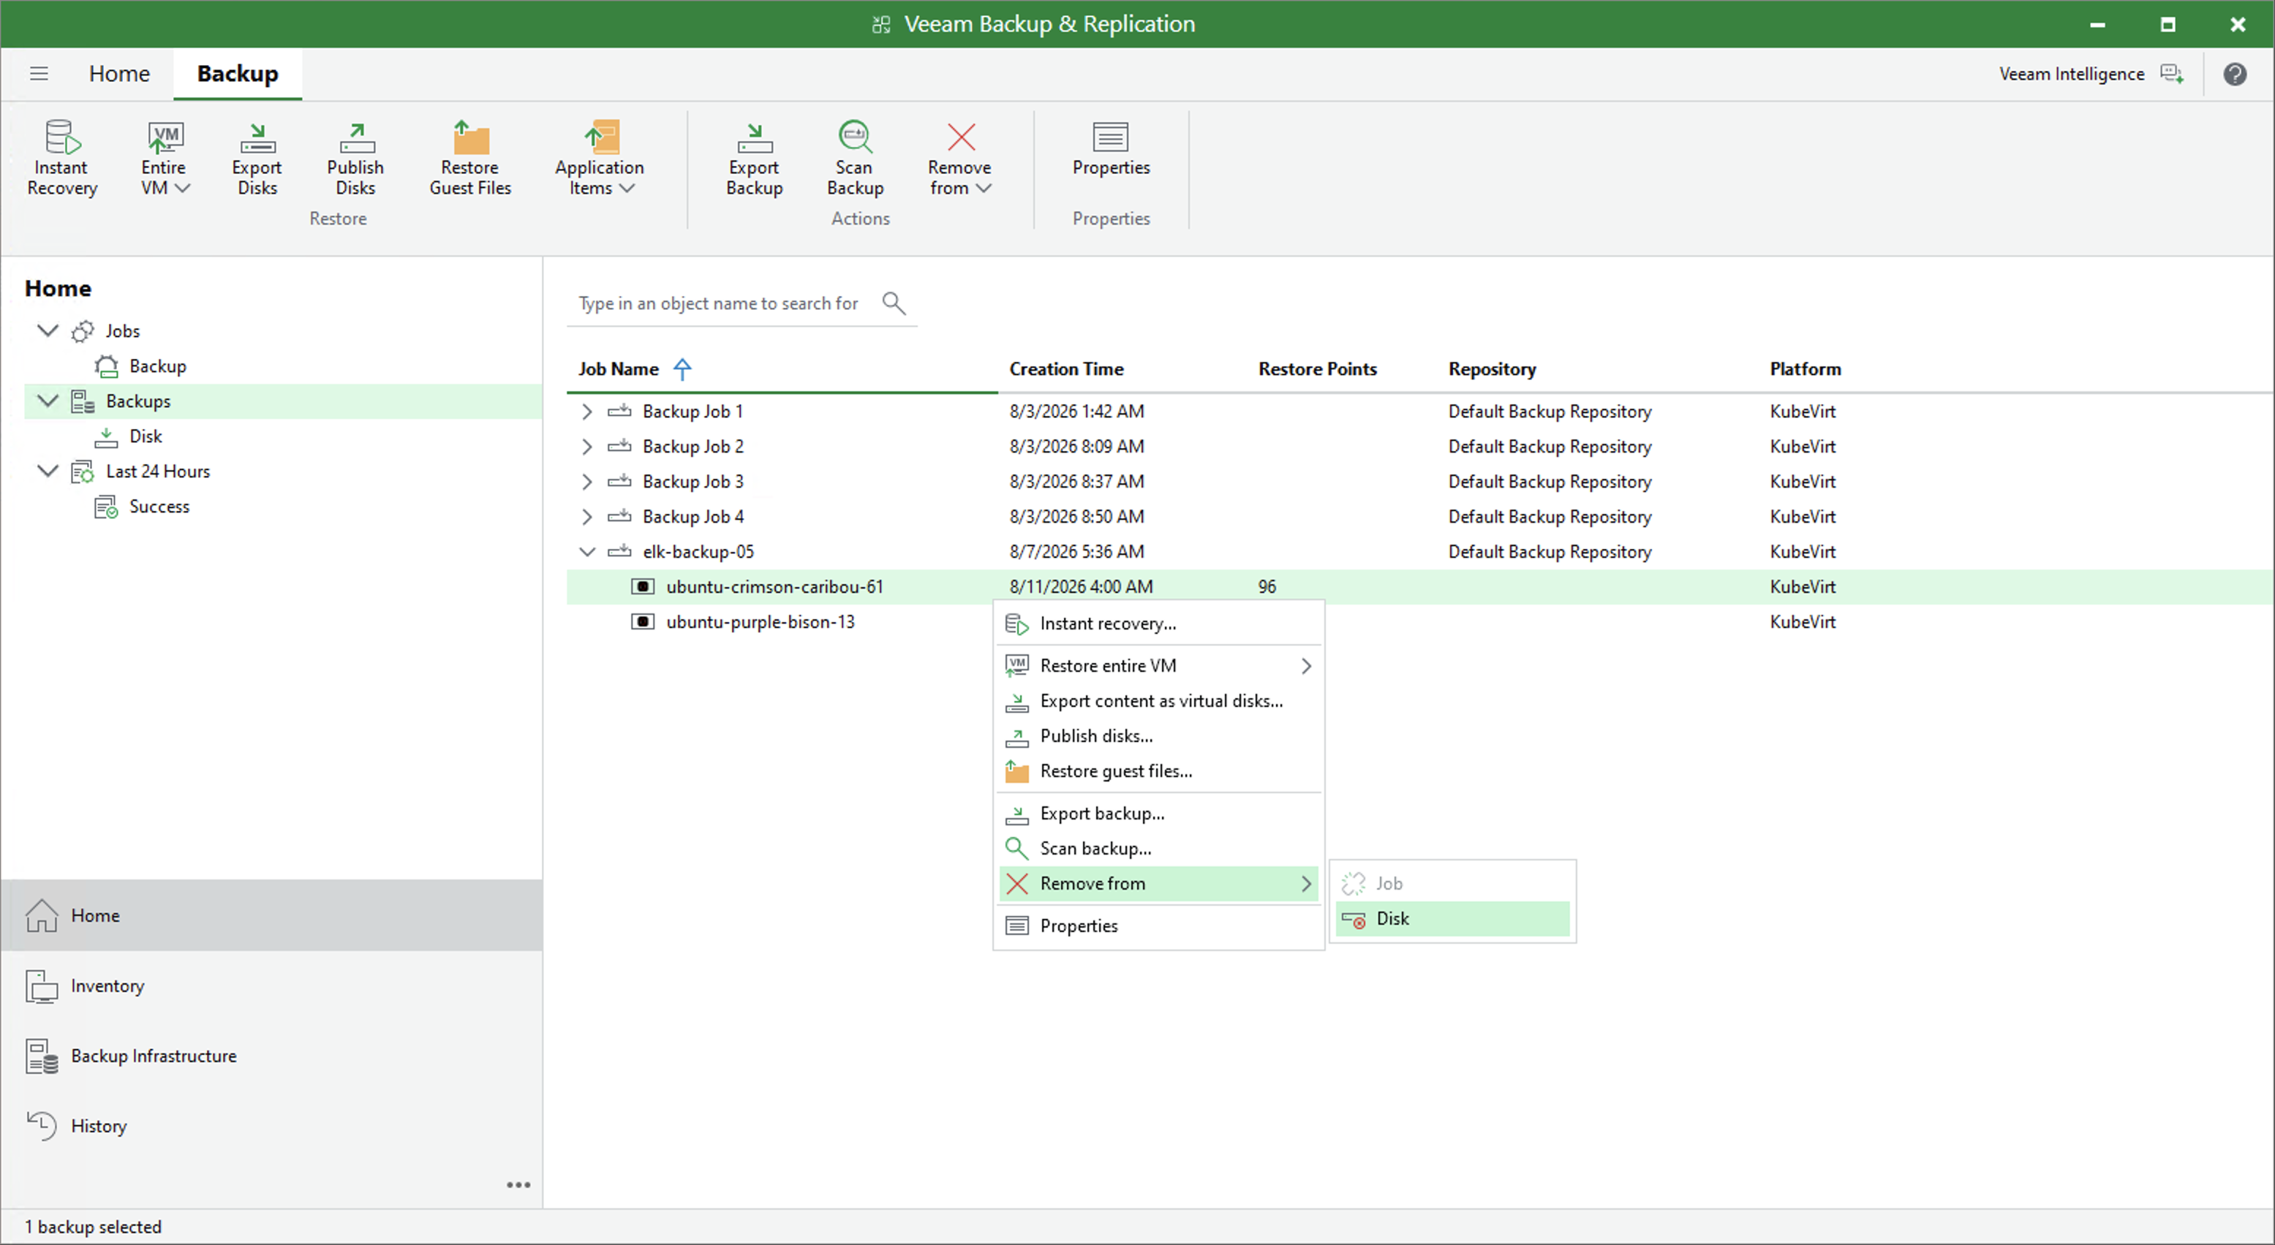Click the navigation pane overflow dots

[x=518, y=1185]
